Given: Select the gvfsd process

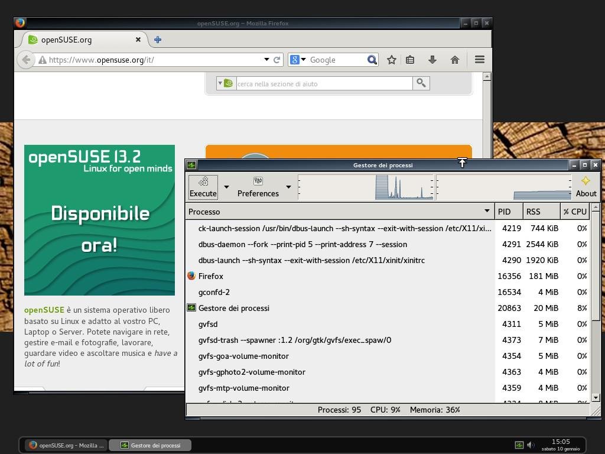Looking at the screenshot, I should (x=388, y=325).
